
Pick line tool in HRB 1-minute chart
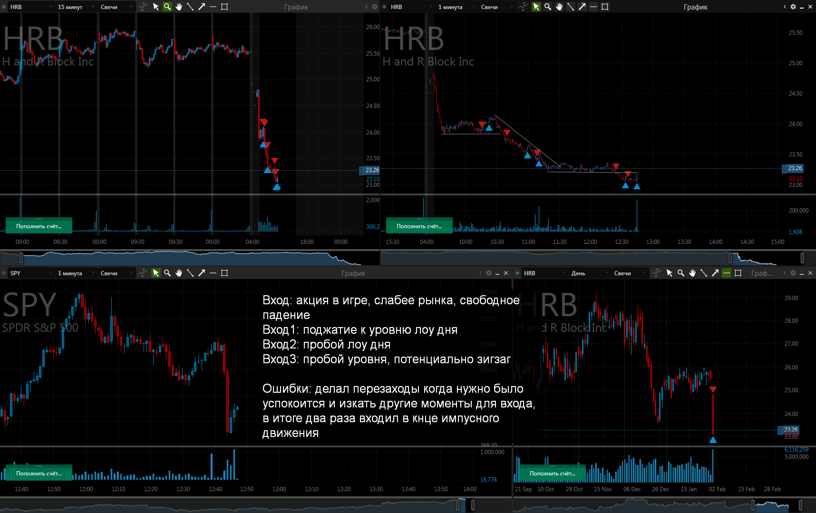(x=571, y=7)
